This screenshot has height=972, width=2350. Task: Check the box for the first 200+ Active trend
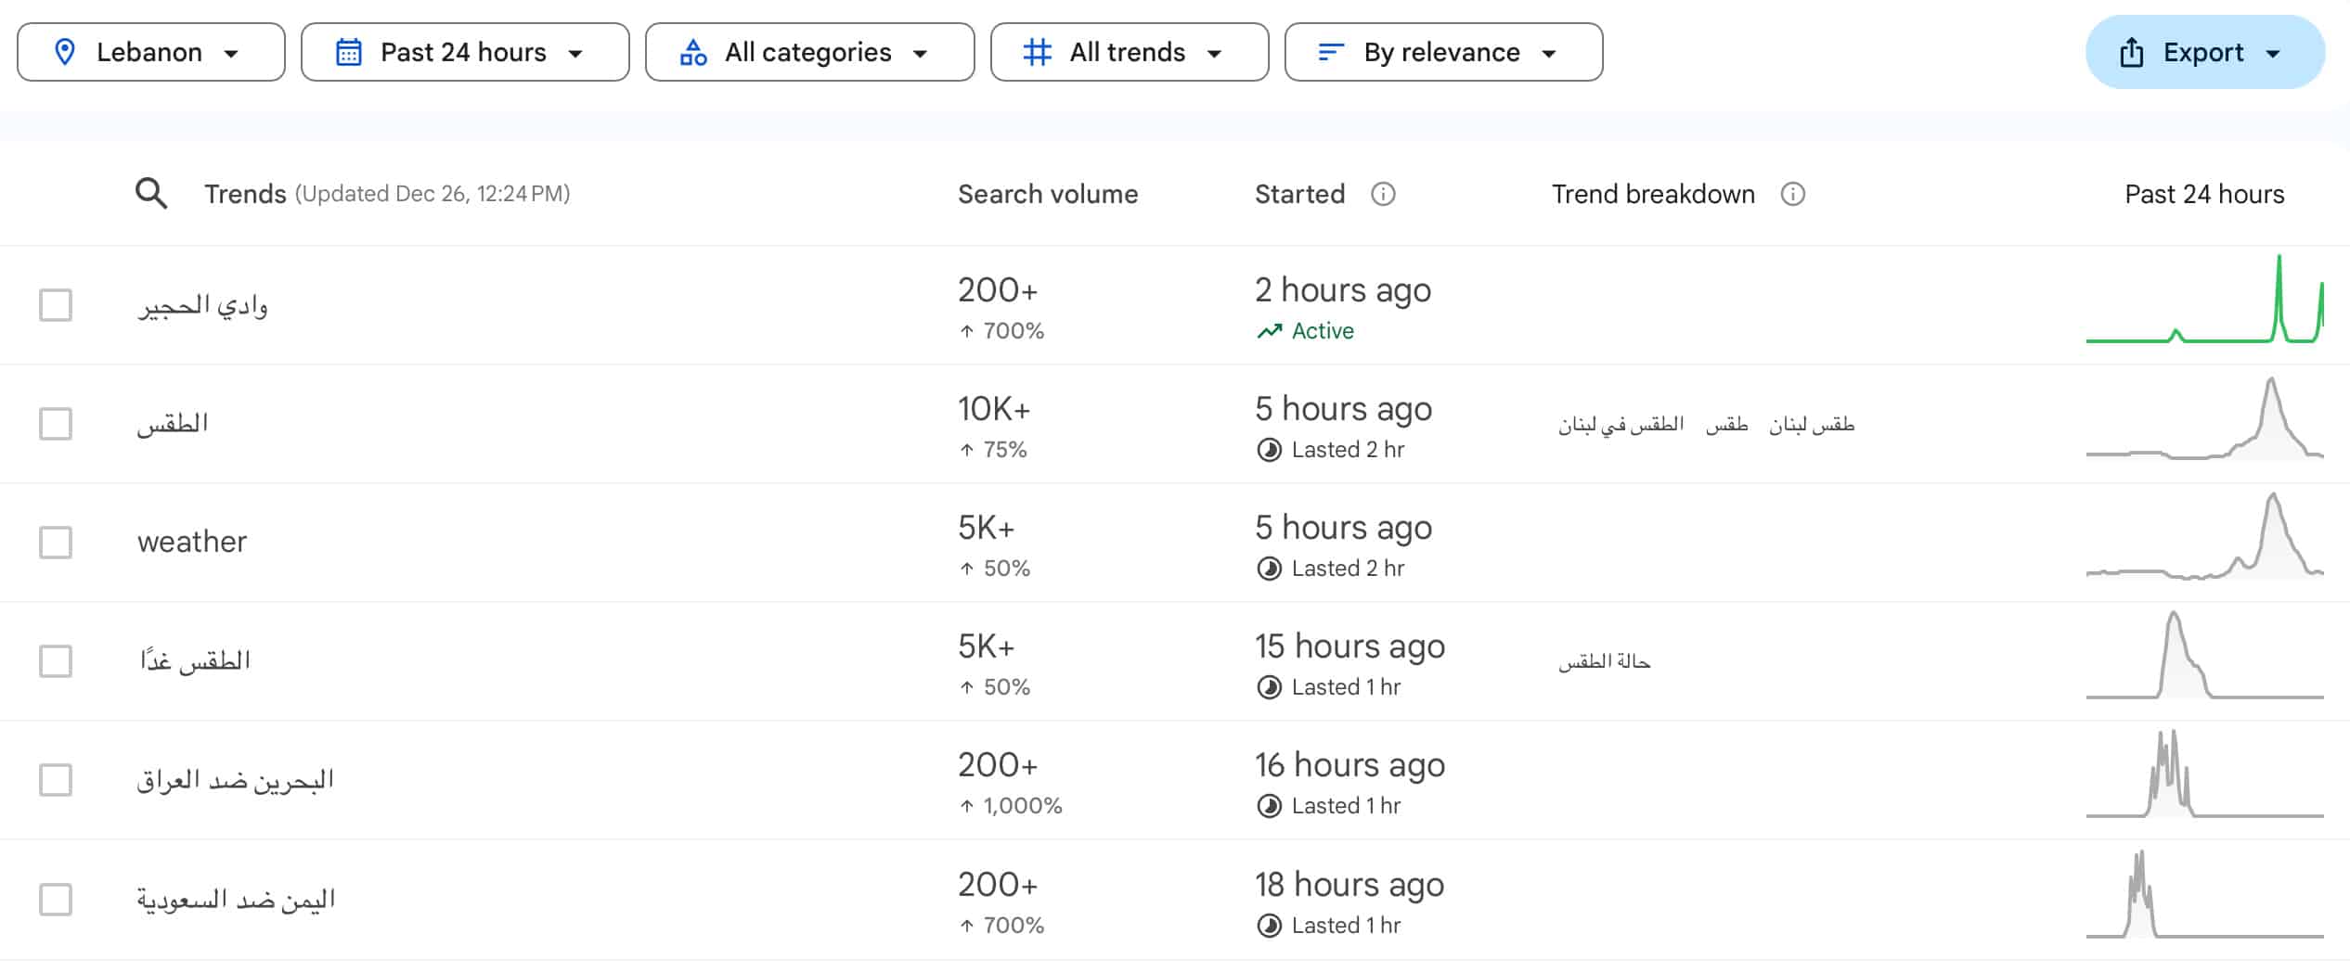[56, 305]
